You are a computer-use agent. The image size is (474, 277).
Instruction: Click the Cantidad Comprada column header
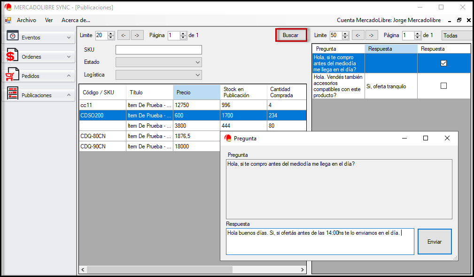pyautogui.click(x=287, y=92)
